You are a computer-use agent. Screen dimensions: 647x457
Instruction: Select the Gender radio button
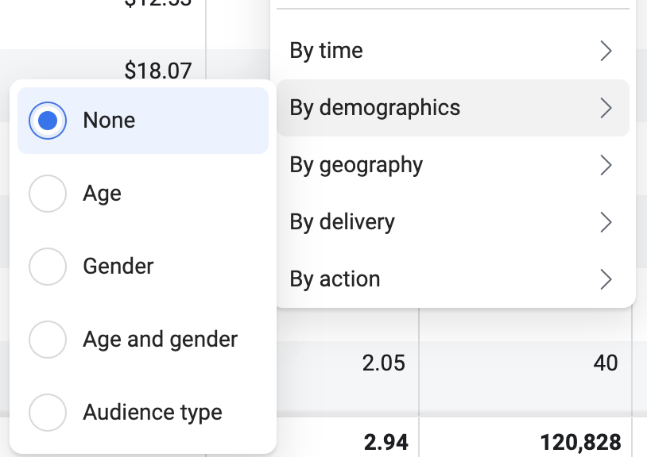[48, 267]
